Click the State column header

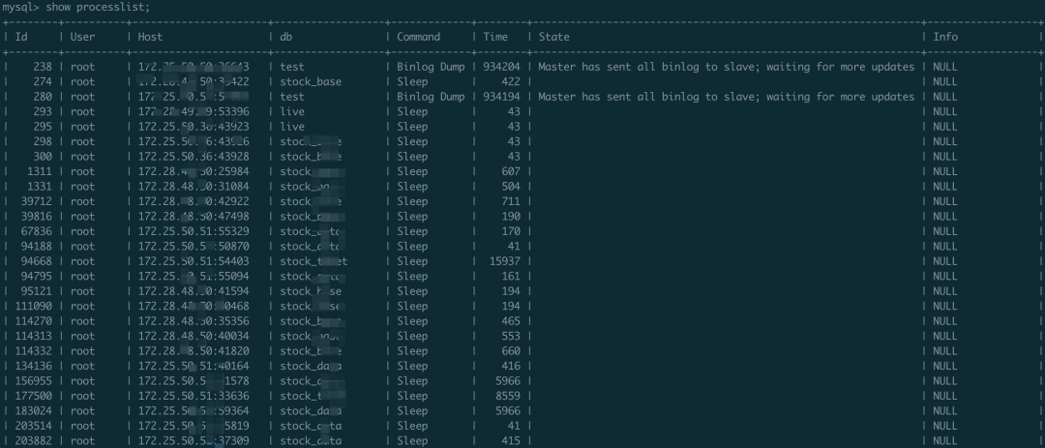553,37
